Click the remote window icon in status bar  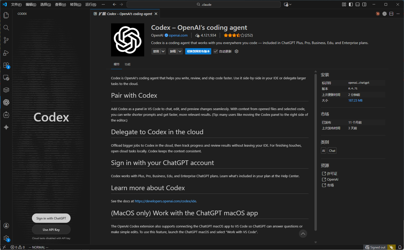(4, 247)
